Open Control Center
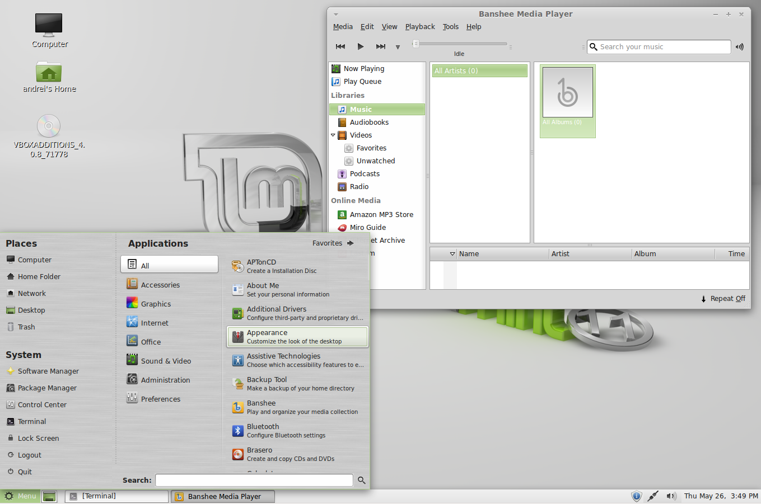Image resolution: width=761 pixels, height=504 pixels. pyautogui.click(x=37, y=405)
